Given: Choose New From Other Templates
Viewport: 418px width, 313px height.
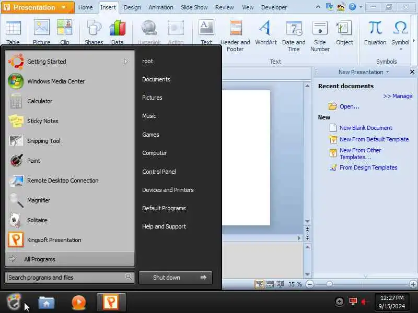Looking at the screenshot, I should 360,153.
